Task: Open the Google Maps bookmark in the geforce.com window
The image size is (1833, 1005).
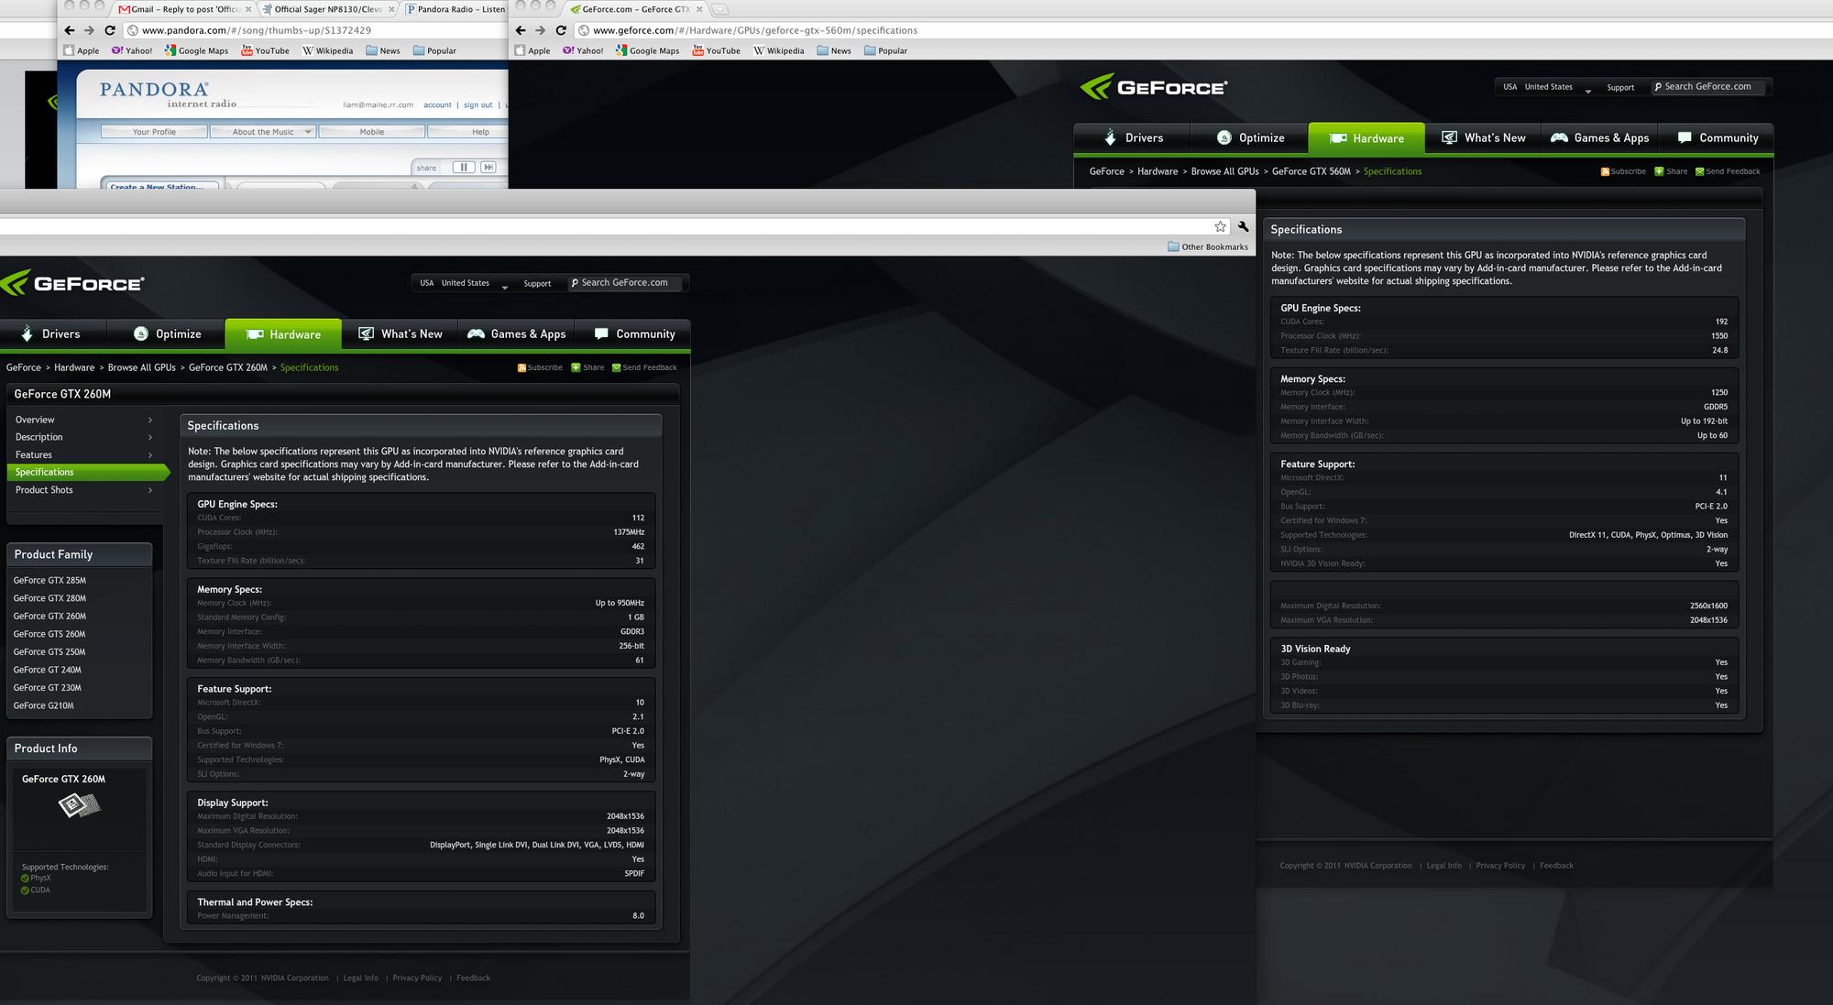Action: coord(647,50)
